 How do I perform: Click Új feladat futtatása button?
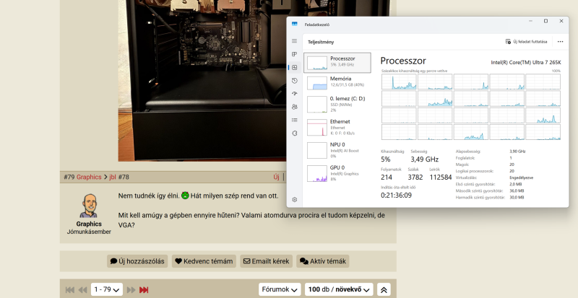coord(526,42)
